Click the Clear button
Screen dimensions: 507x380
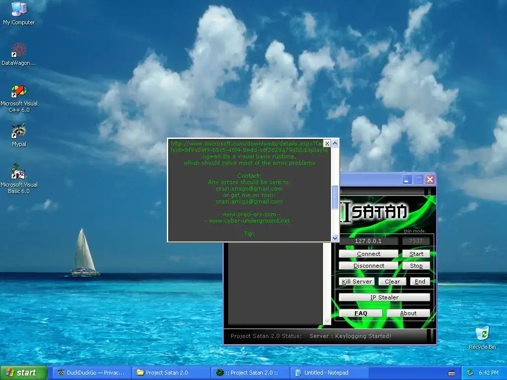[x=392, y=282]
